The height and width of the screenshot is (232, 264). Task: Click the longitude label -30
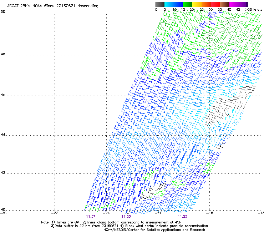click(x=3, y=213)
